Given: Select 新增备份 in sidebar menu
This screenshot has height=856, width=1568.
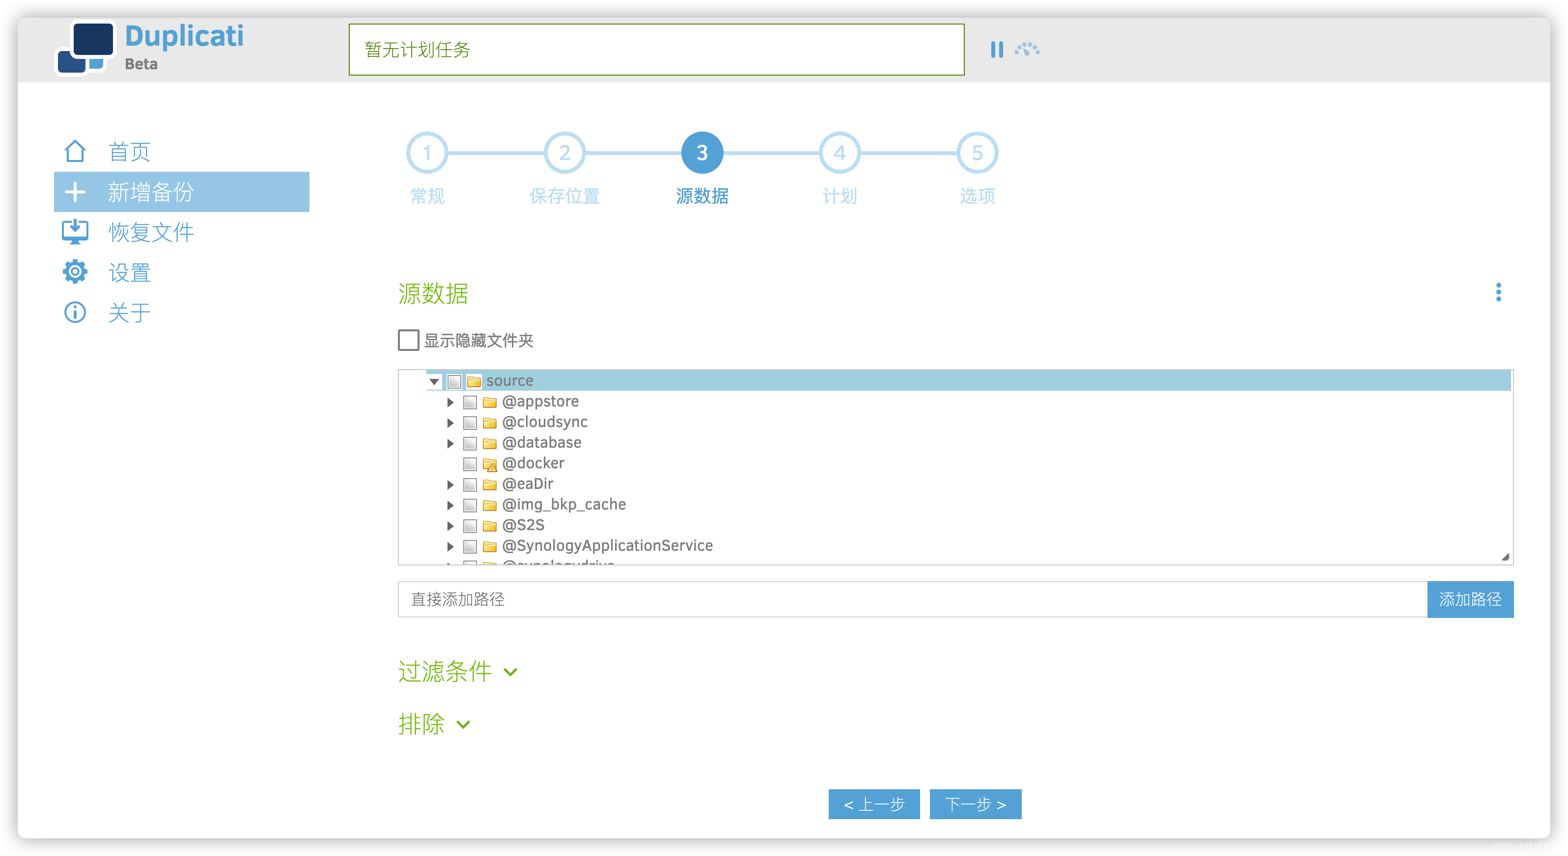Looking at the screenshot, I should (x=181, y=191).
